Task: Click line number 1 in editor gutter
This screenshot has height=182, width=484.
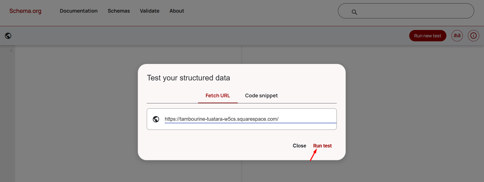Action: pyautogui.click(x=11, y=50)
